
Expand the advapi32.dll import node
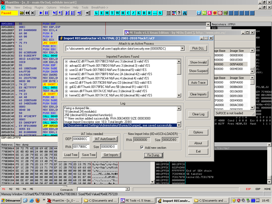pyautogui.click(x=66, y=66)
